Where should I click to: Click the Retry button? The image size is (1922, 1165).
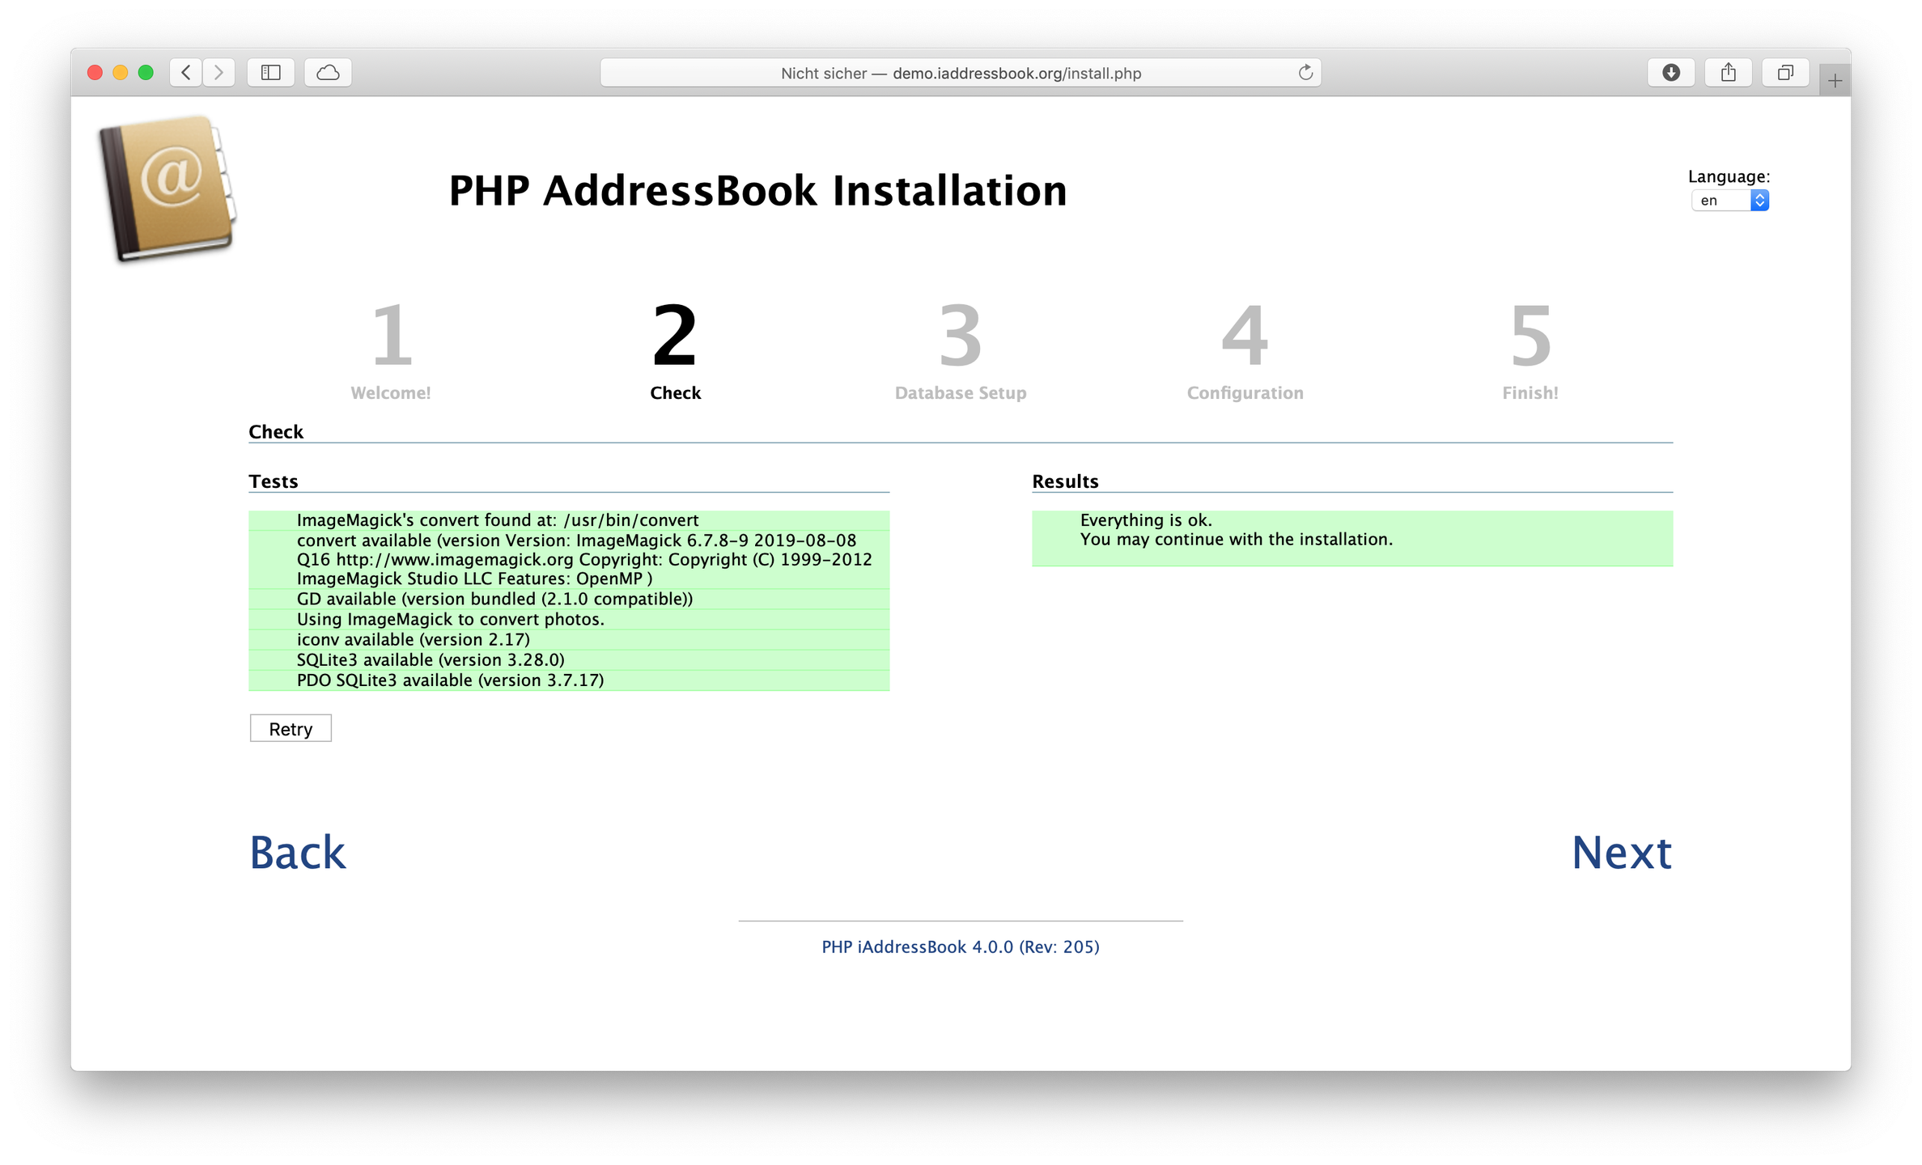click(291, 728)
